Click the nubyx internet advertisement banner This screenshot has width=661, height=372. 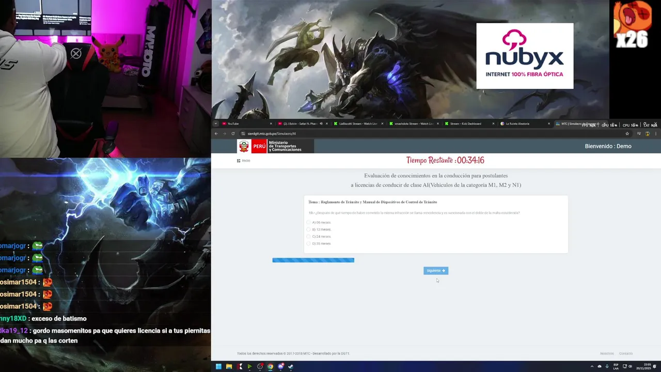[525, 56]
